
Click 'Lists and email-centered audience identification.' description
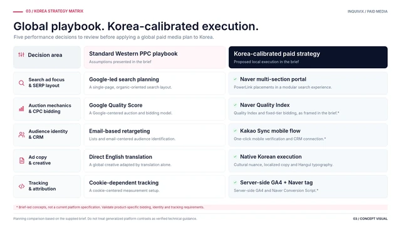[x=132, y=139]
